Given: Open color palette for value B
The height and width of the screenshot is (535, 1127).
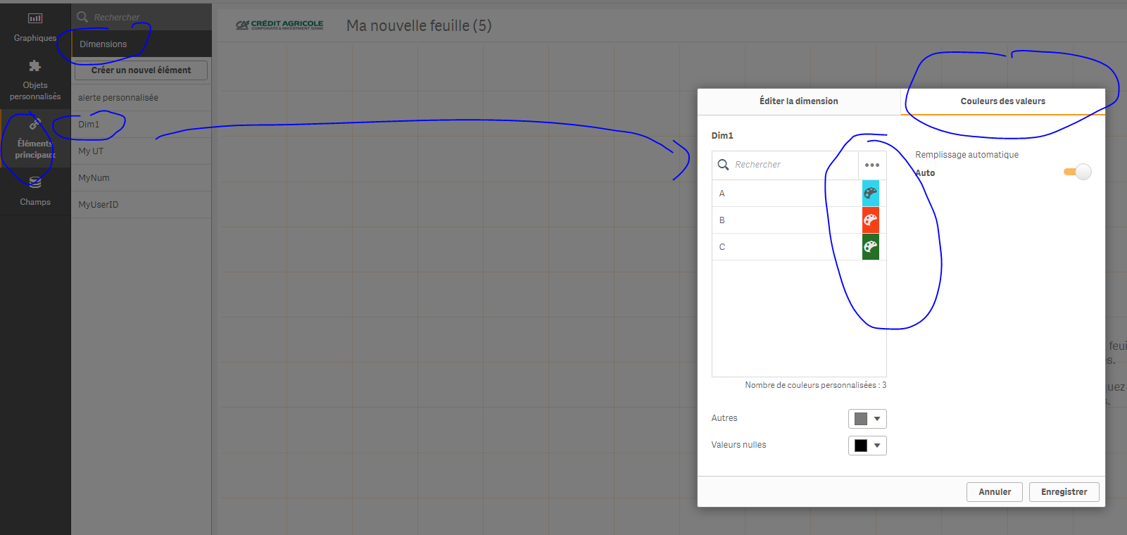Looking at the screenshot, I should pos(871,220).
